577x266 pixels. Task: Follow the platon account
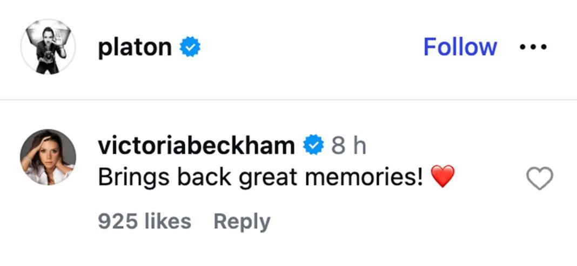pyautogui.click(x=460, y=46)
